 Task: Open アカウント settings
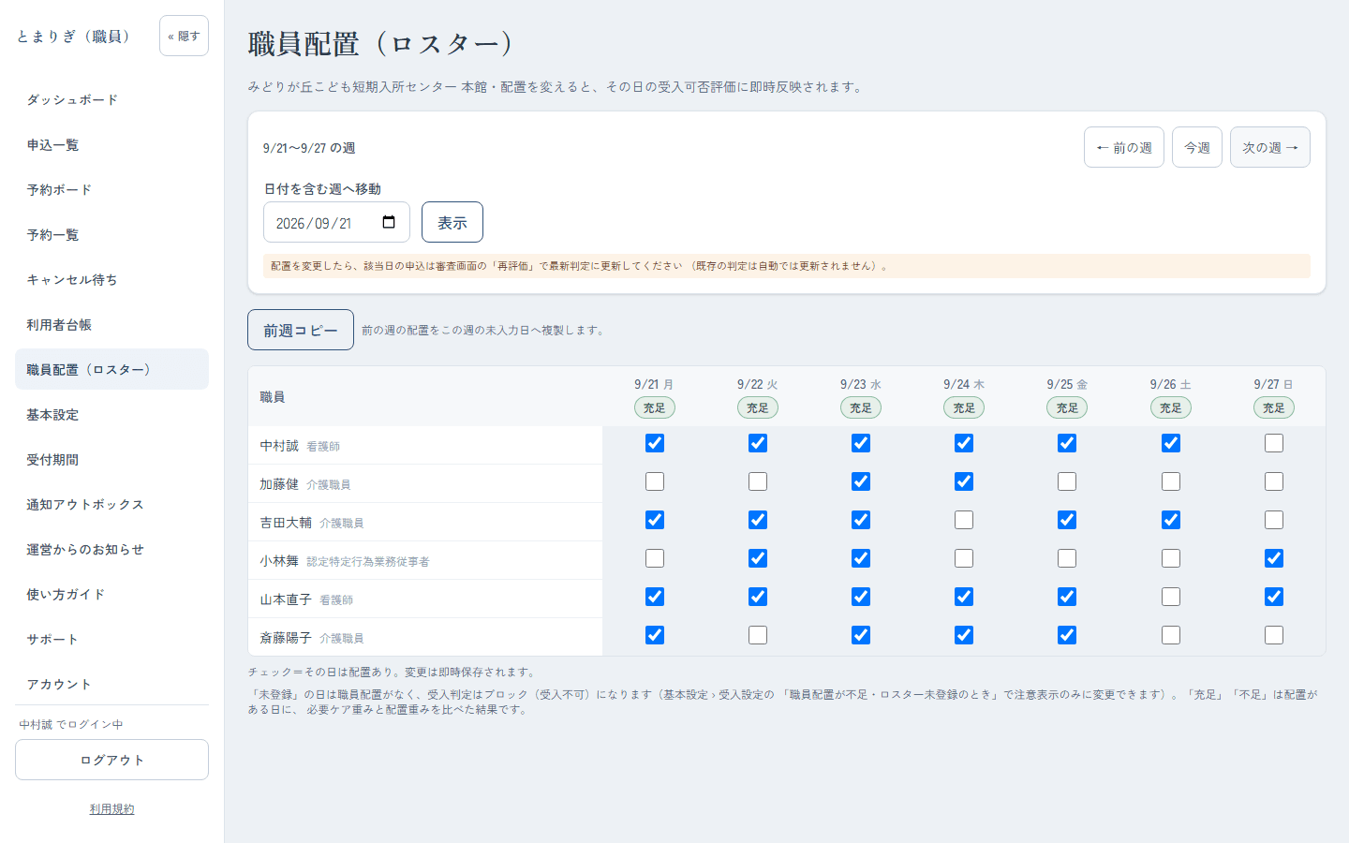point(111,684)
